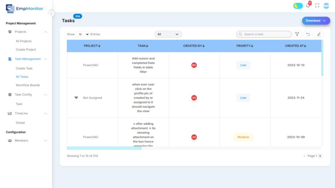
Task: Collapse the TimeLine section chevron
Action: (x=45, y=114)
